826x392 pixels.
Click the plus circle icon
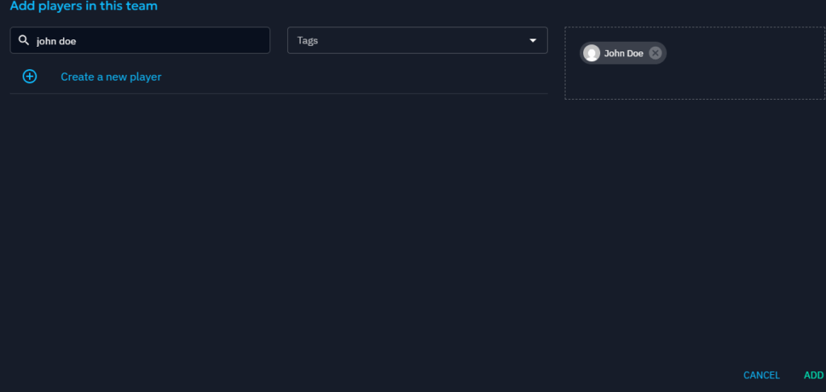point(30,76)
